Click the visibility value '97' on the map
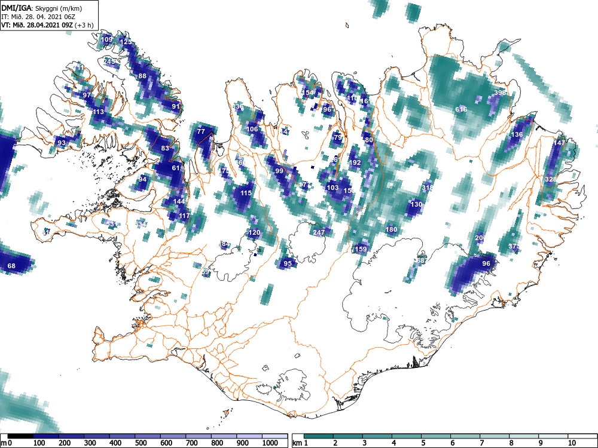The width and height of the screenshot is (598, 448). 87,95
